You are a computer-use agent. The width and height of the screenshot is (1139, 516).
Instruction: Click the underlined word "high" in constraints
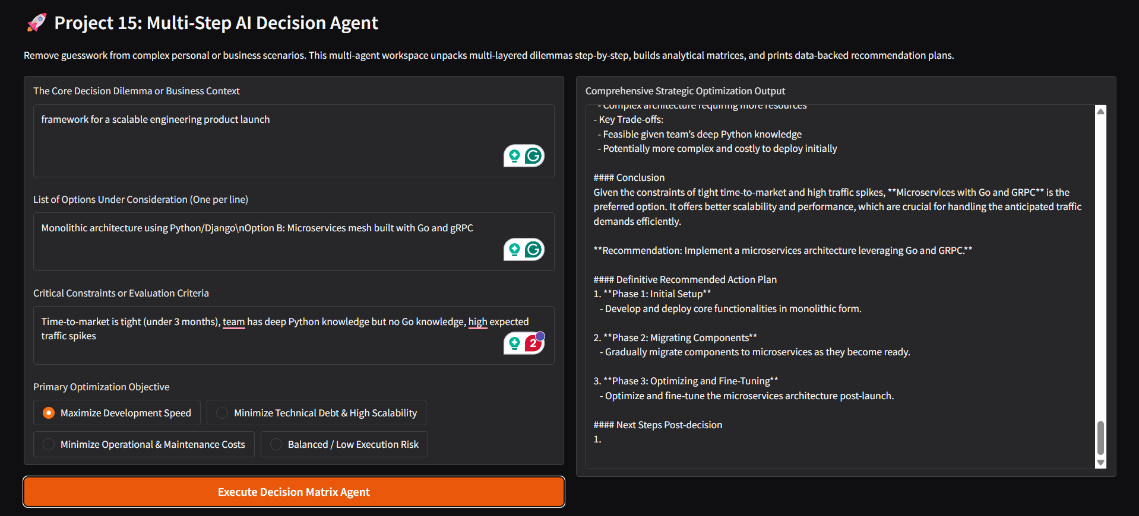click(477, 322)
